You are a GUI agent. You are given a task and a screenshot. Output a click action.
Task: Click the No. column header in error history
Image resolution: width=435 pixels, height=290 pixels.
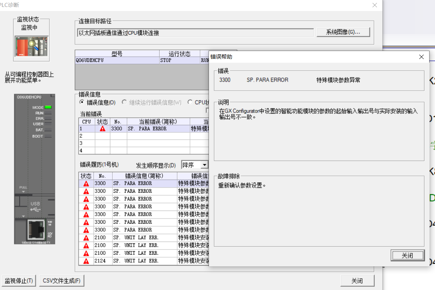pos(102,176)
